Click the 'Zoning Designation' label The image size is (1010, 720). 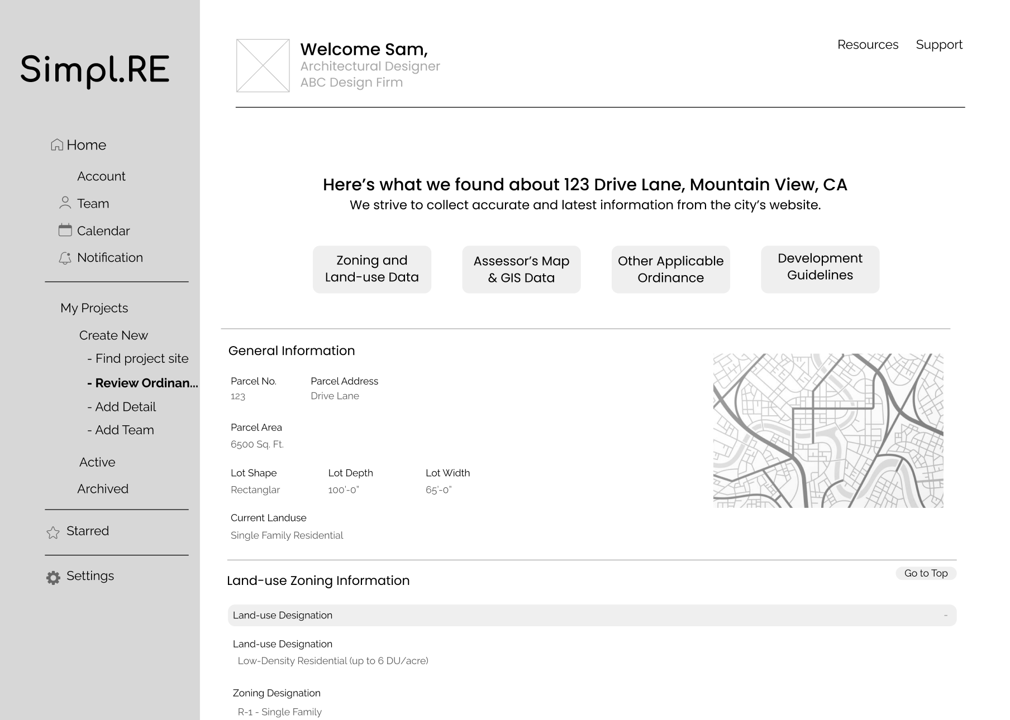(277, 693)
